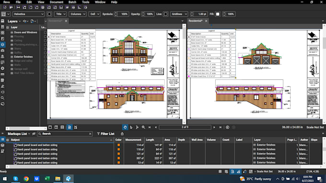
Task: Click the export summary icon beside Filter List
Action: point(122,134)
